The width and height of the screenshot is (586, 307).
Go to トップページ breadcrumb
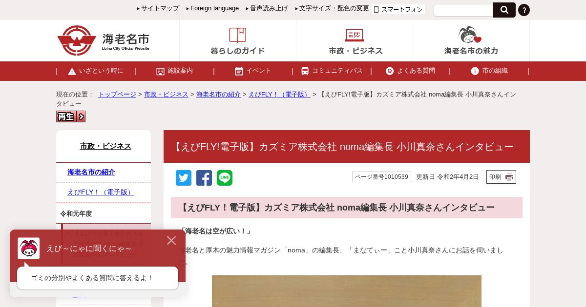coord(117,94)
